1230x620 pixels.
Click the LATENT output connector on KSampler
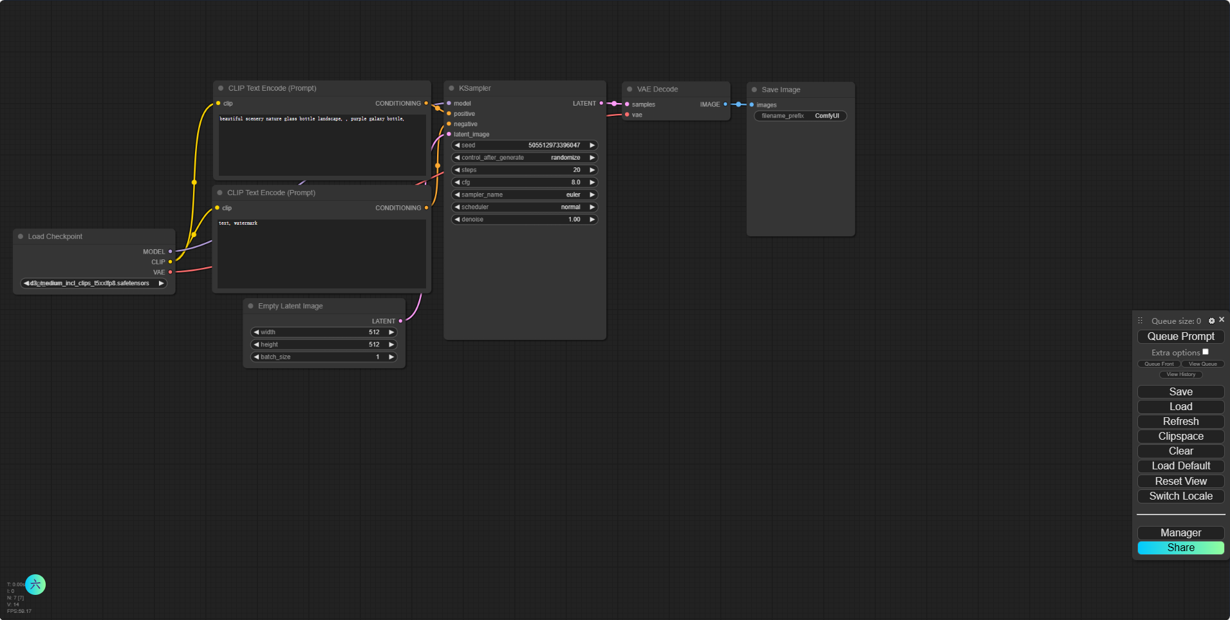click(601, 103)
